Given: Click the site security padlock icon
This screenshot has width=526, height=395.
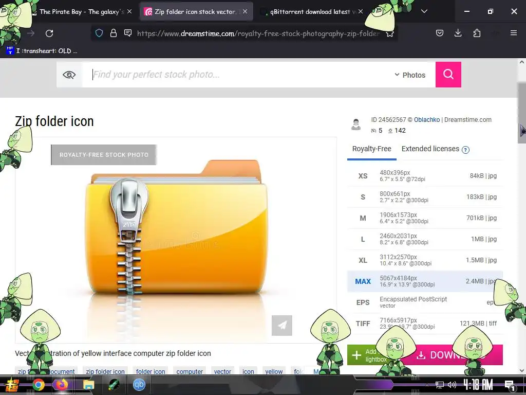Looking at the screenshot, I should pyautogui.click(x=114, y=33).
